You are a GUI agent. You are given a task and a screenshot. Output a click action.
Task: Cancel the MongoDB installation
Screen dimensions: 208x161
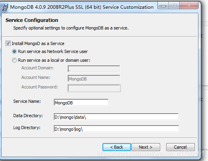(181, 147)
